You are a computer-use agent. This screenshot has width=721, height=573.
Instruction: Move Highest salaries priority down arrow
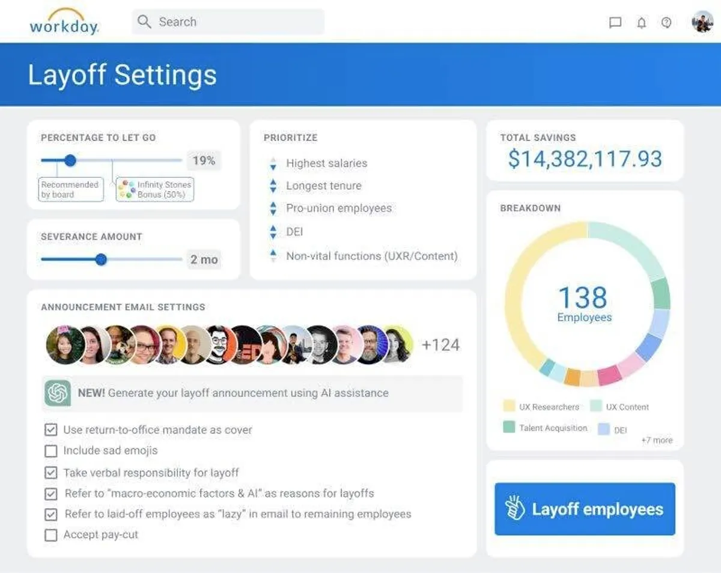[x=273, y=168]
